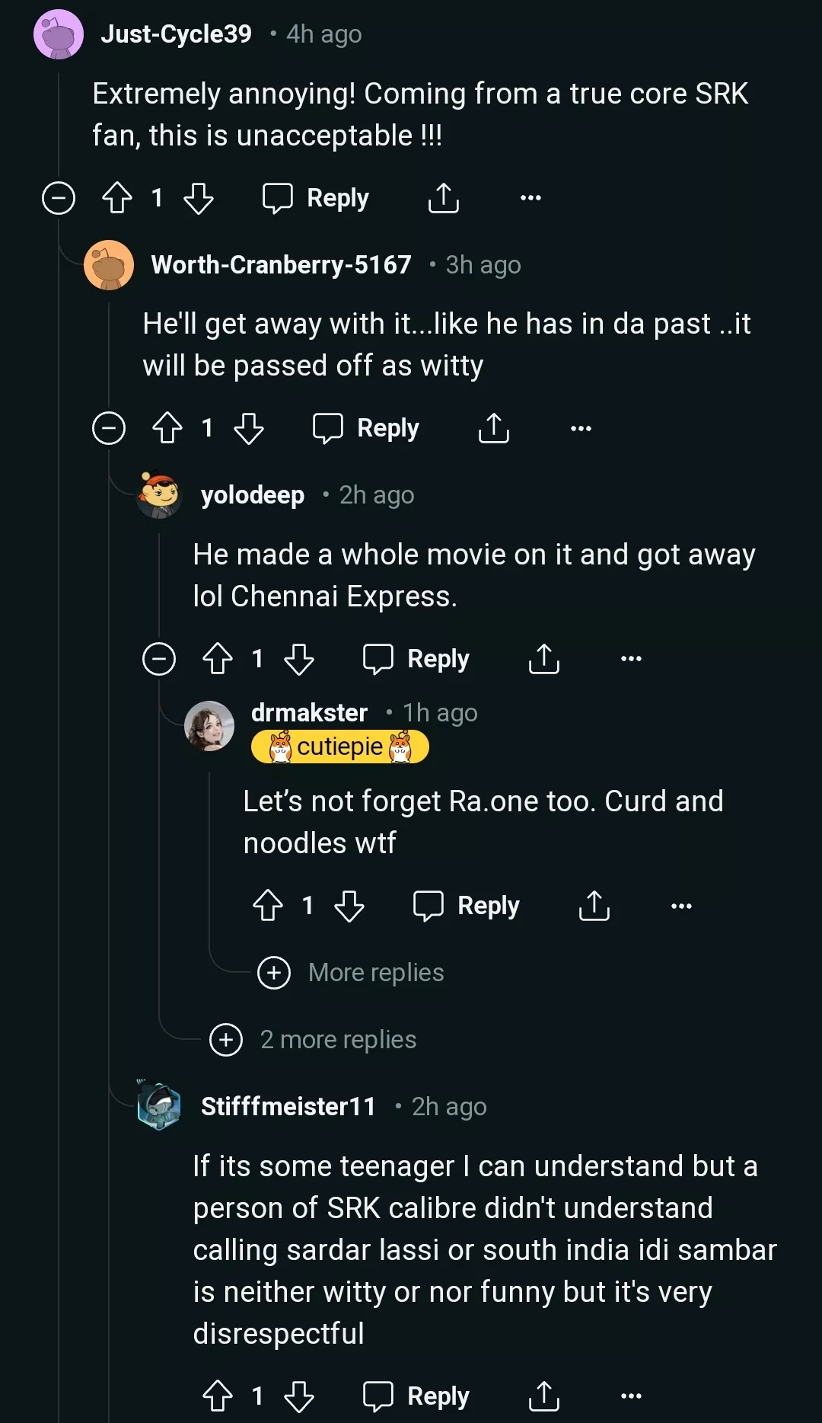Collapse yolodeep's comment thread

[x=158, y=659]
